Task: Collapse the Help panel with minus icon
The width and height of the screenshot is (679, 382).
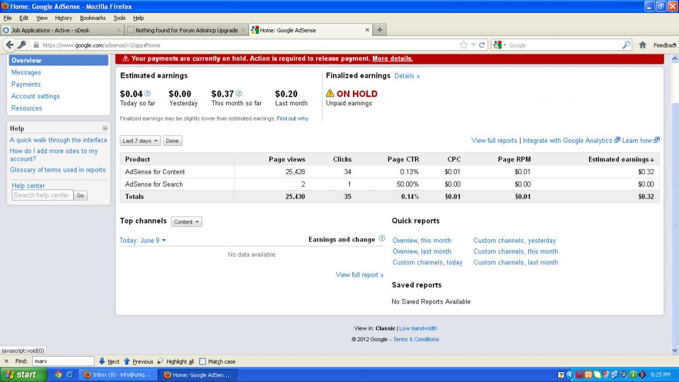Action: (x=105, y=128)
